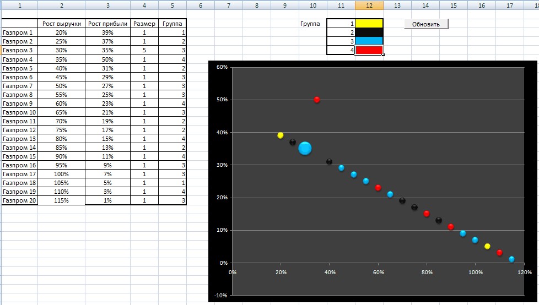Image resolution: width=539 pixels, height=305 pixels.
Task: Select the yellow color swatch for group 1
Action: point(369,24)
